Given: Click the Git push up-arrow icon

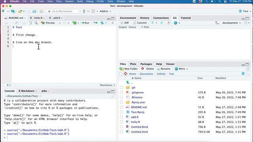Looking at the screenshot, I should [x=162, y=23].
